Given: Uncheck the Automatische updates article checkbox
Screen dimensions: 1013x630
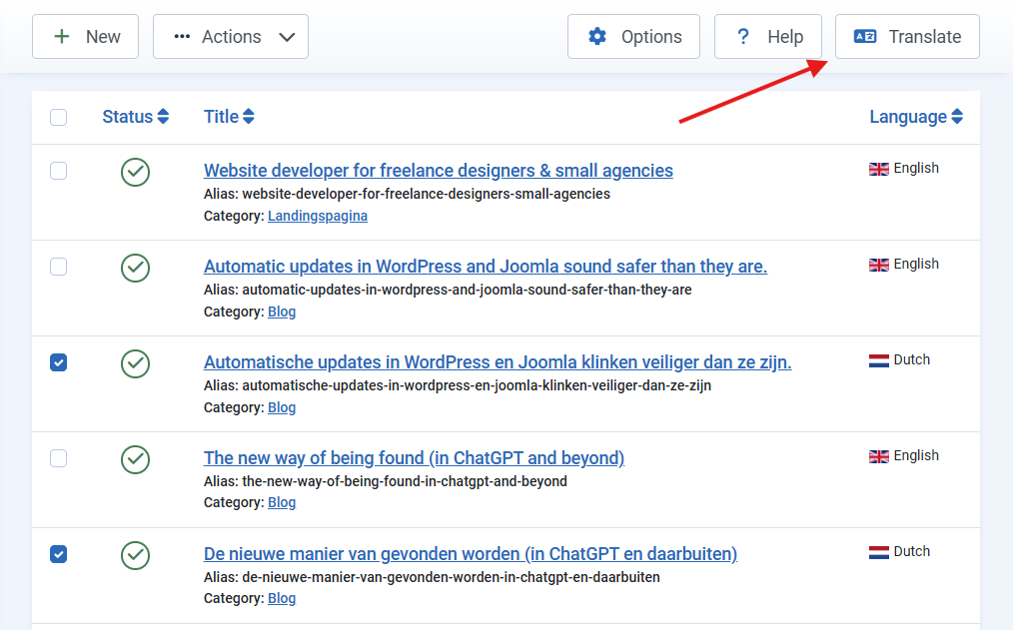Looking at the screenshot, I should (59, 362).
